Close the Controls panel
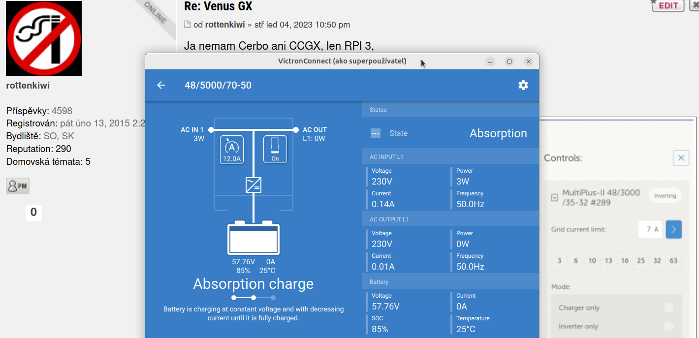Image resolution: width=699 pixels, height=338 pixels. [681, 158]
